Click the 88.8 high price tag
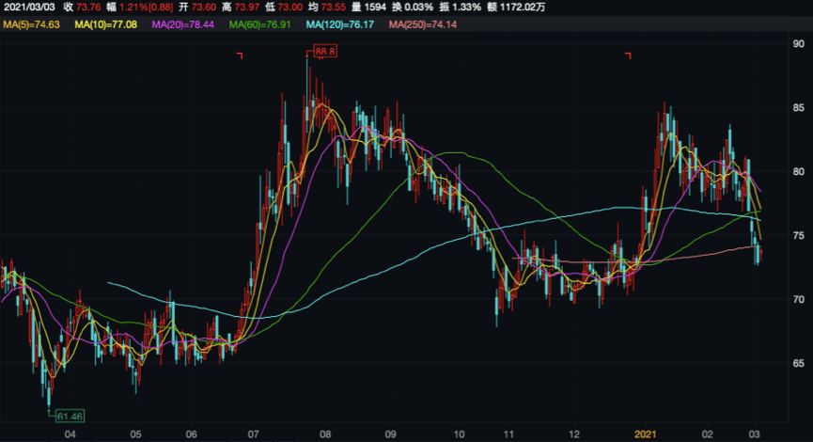This screenshot has height=442, width=813. point(325,53)
